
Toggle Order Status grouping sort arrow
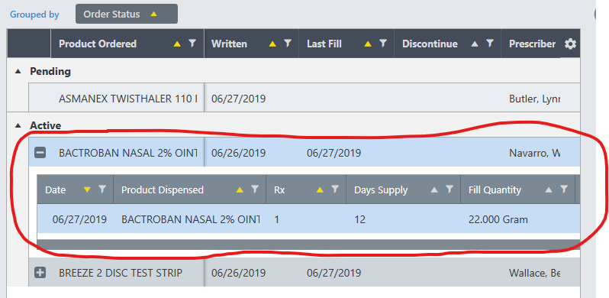(x=154, y=14)
